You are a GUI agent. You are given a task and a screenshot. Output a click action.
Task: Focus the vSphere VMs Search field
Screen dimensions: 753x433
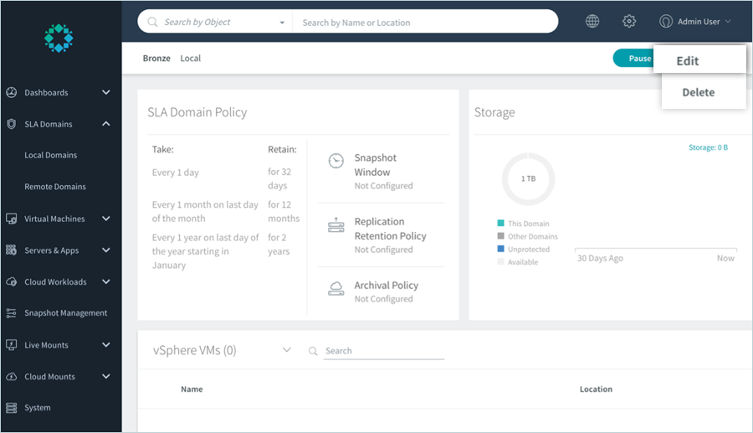tap(384, 351)
